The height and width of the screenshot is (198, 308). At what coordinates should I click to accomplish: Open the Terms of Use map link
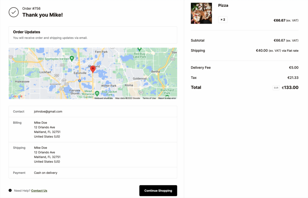[149, 98]
